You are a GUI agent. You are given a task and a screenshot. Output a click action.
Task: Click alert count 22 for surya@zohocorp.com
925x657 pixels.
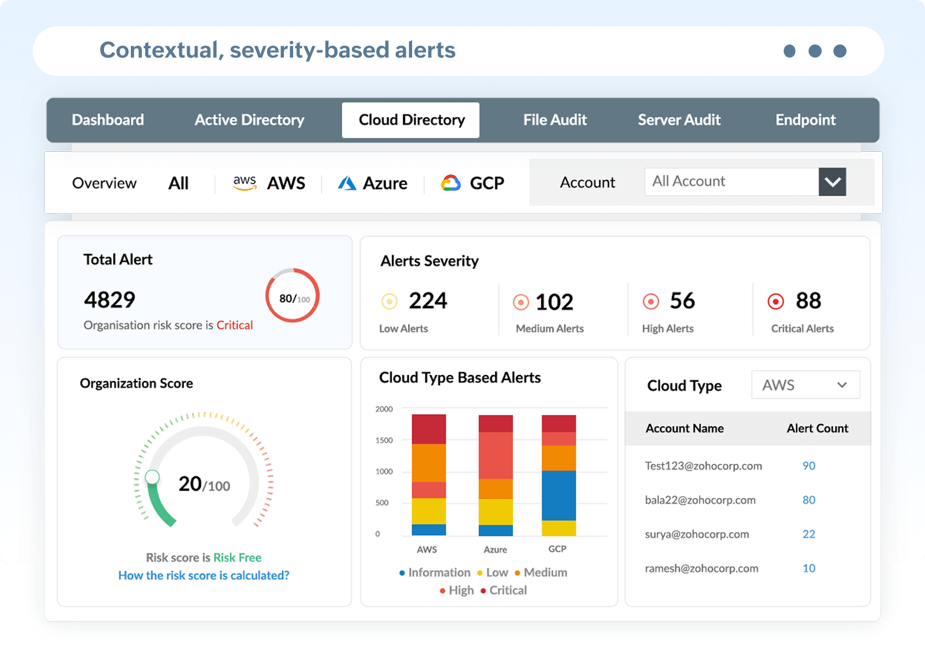(x=809, y=534)
